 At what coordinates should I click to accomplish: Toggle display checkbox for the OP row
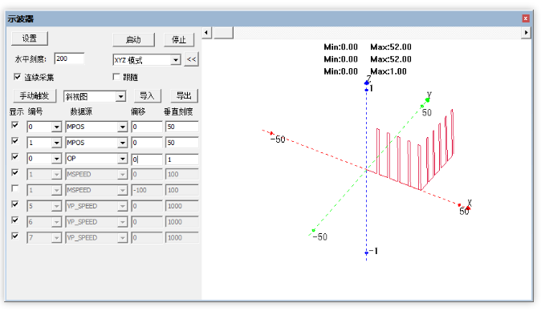(x=14, y=157)
